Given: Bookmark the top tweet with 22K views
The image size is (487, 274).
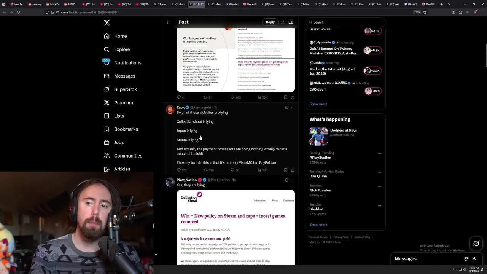Looking at the screenshot, I should (286, 97).
